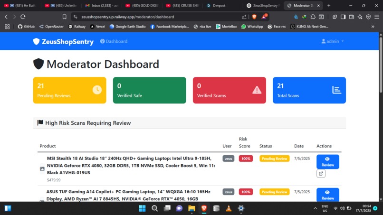Review the ASUS TUF Gaming A14 scan
Image resolution: width=383 pixels, height=215 pixels.
[328, 195]
